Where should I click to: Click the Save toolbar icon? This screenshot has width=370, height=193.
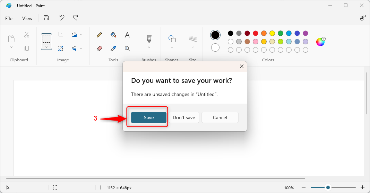[x=46, y=18]
